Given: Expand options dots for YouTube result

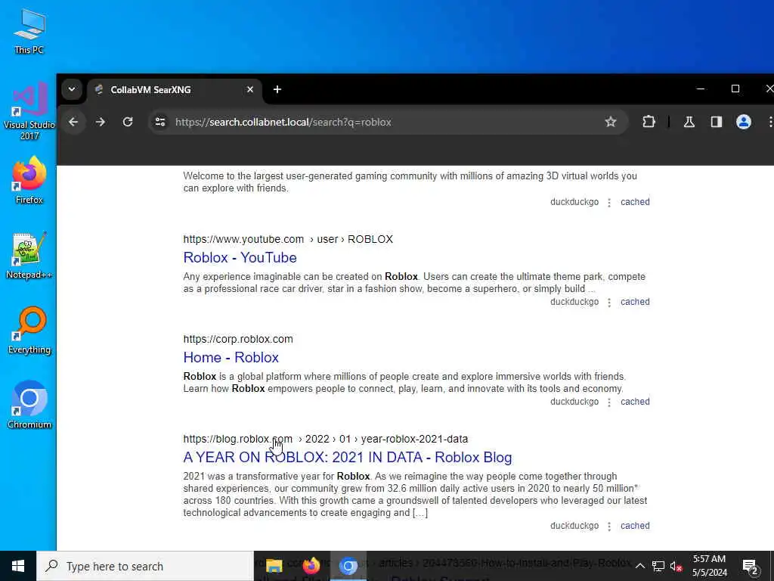Looking at the screenshot, I should point(609,303).
